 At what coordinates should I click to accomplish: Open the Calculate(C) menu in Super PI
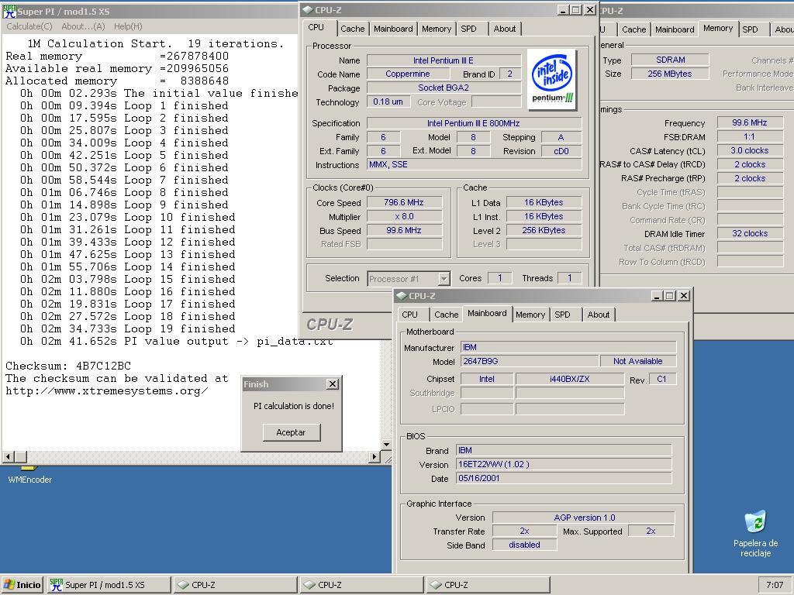29,26
